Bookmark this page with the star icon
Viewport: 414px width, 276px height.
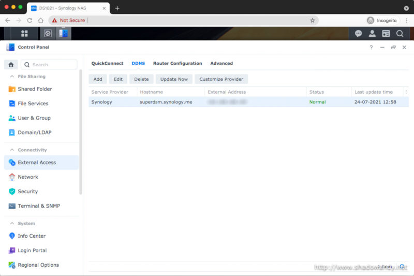point(313,20)
